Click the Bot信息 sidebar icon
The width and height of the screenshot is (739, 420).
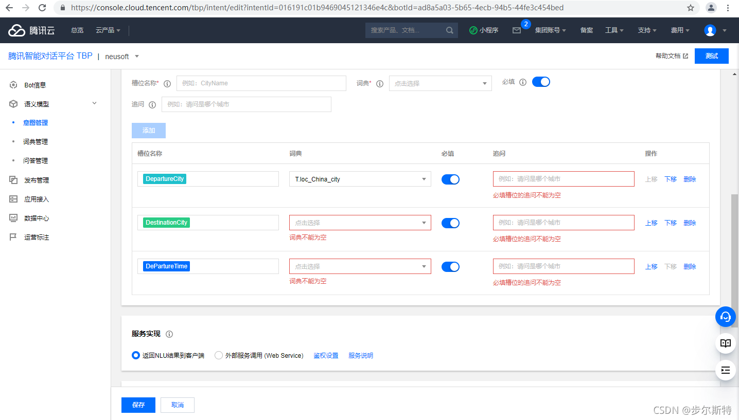[13, 85]
